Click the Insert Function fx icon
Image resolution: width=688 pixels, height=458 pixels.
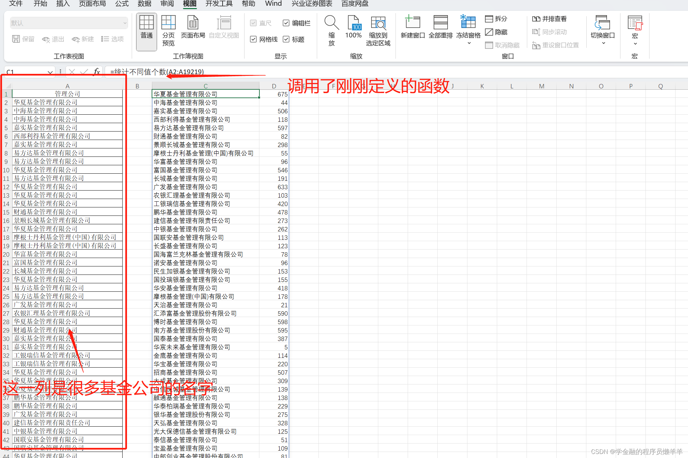(x=97, y=71)
